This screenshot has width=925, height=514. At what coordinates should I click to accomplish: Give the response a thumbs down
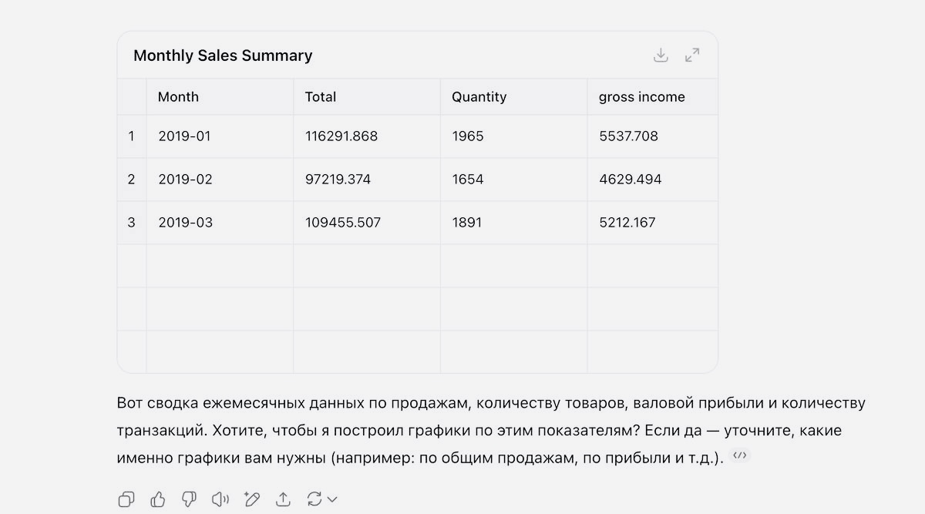click(189, 499)
